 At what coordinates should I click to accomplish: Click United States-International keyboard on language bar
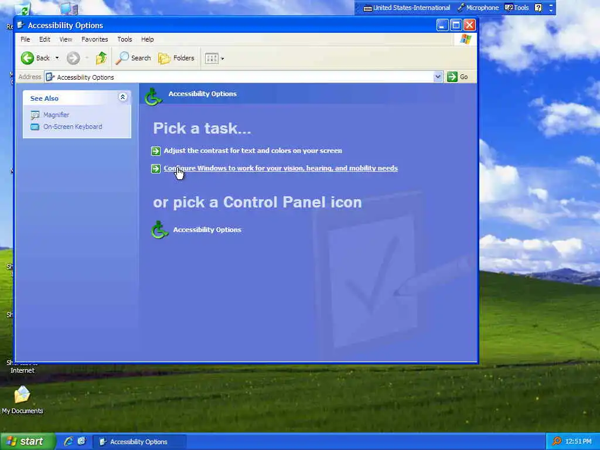pyautogui.click(x=407, y=8)
